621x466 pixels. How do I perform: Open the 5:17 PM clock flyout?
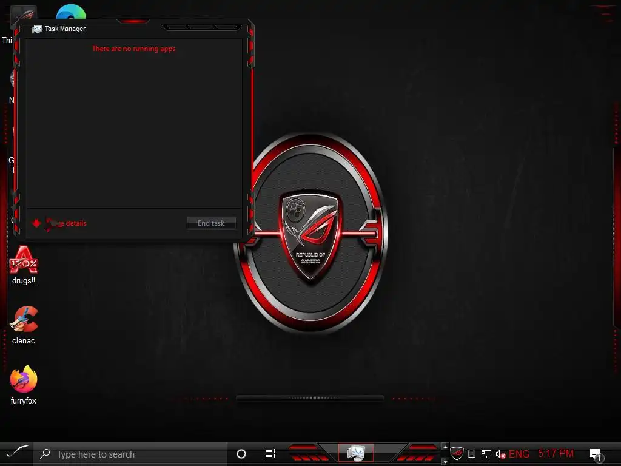click(x=556, y=453)
